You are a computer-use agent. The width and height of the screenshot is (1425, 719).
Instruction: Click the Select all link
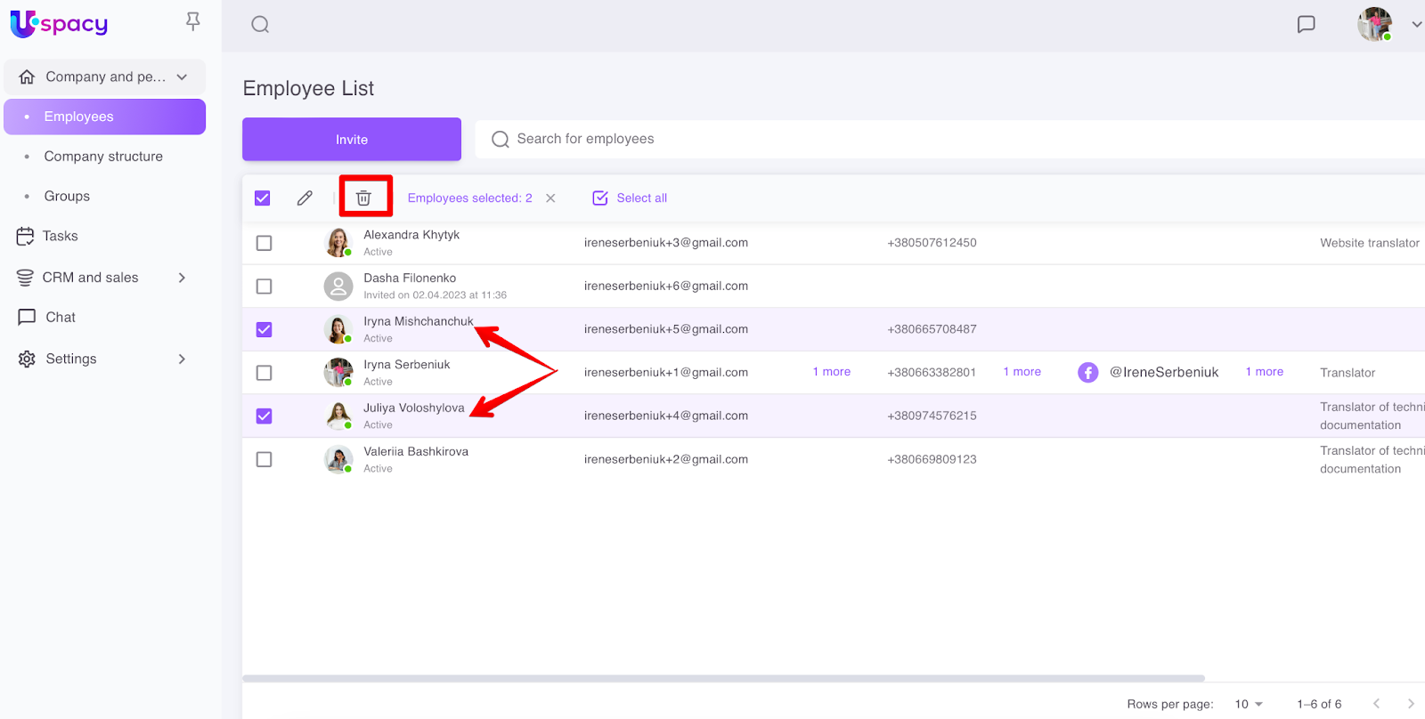[x=641, y=198]
